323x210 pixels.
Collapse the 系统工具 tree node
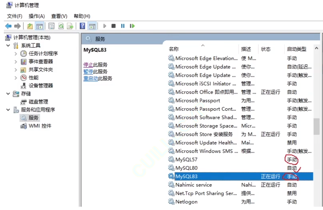pyautogui.click(x=8, y=45)
